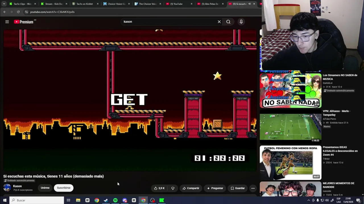Like the video with thumbs up
The height and width of the screenshot is (204, 364).
(159, 188)
